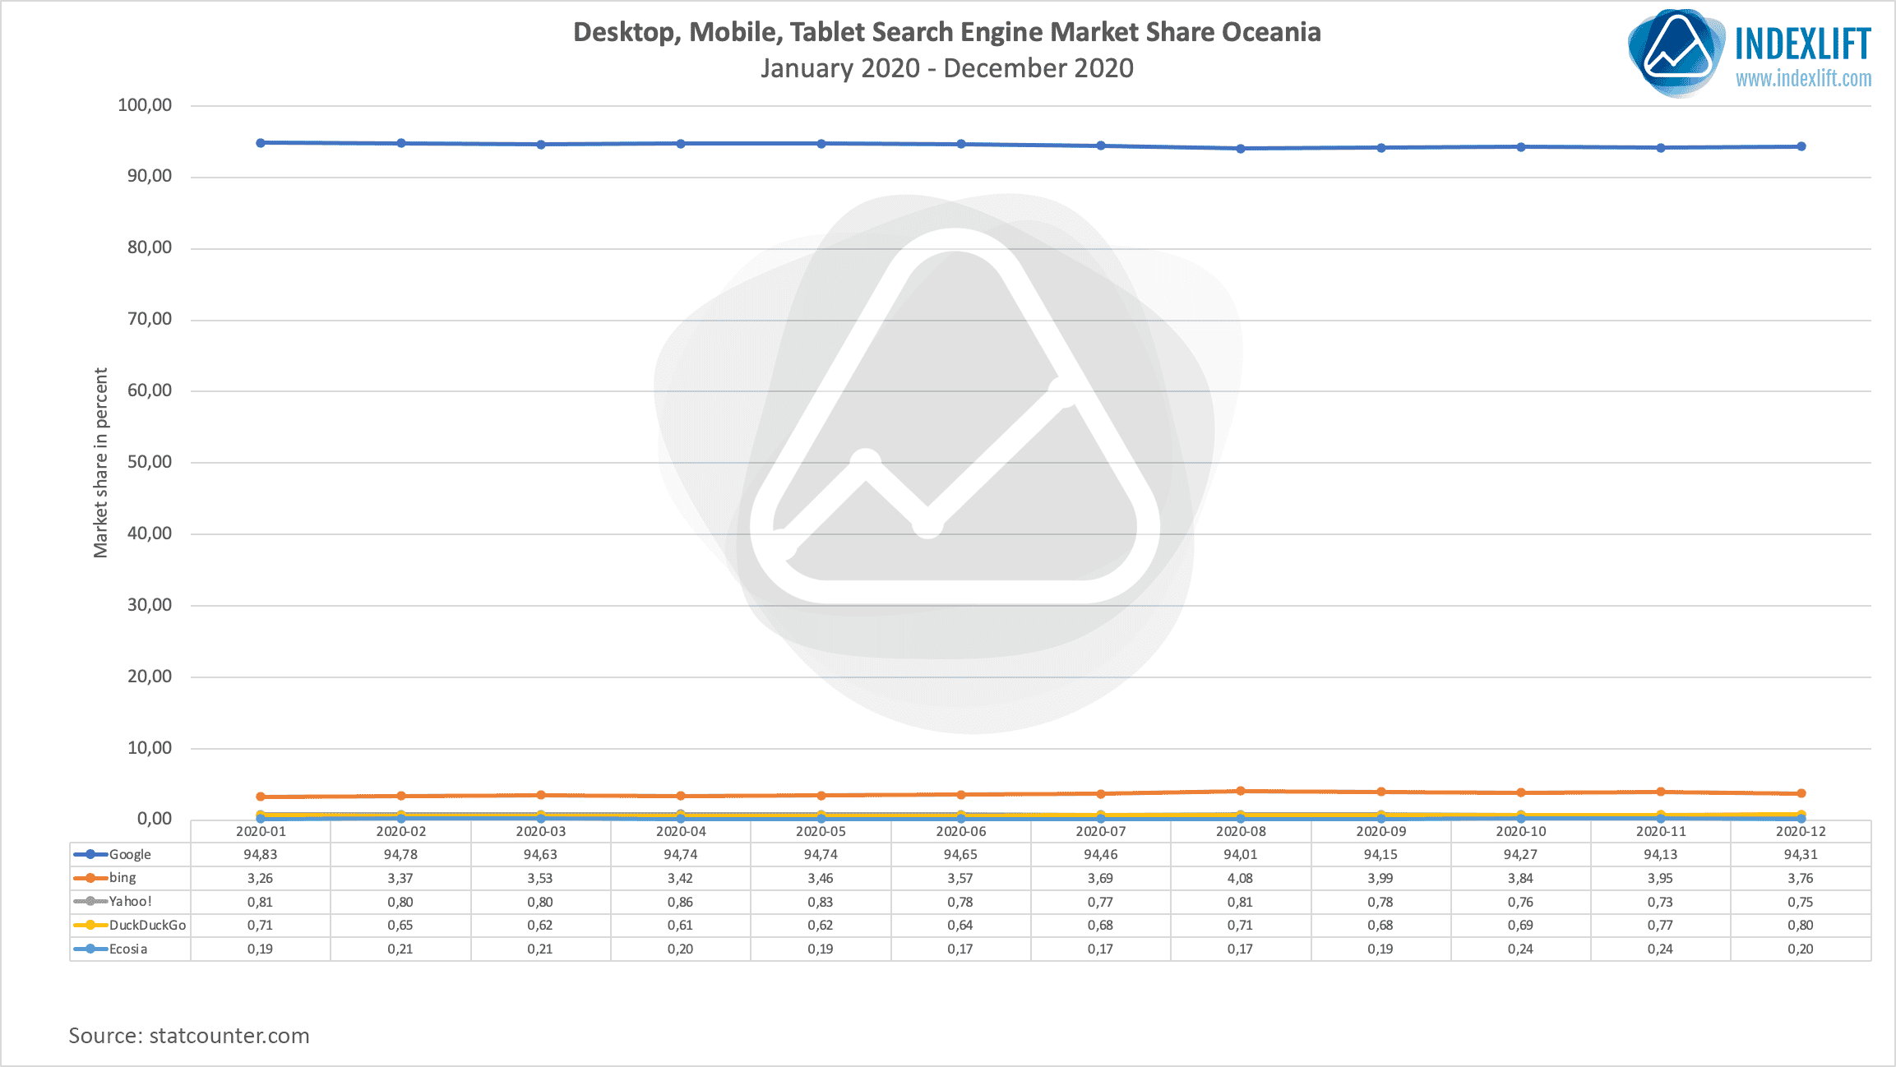Click the 'Google' row label

coord(130,855)
